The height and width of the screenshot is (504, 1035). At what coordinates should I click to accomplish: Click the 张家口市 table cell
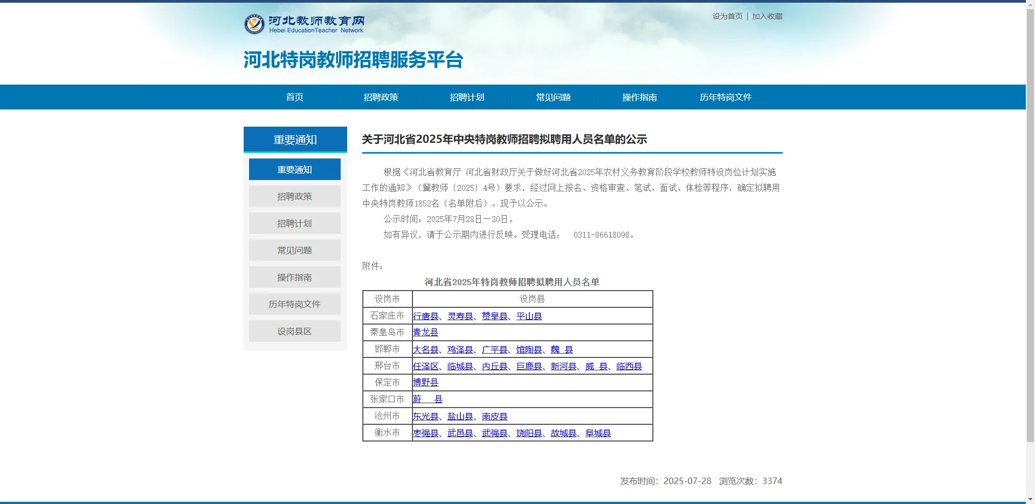(388, 399)
